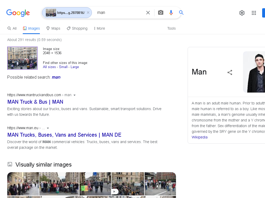Image resolution: width=265 pixels, height=198 pixels.
Task: Start voice search with microphone icon
Action: tap(171, 13)
